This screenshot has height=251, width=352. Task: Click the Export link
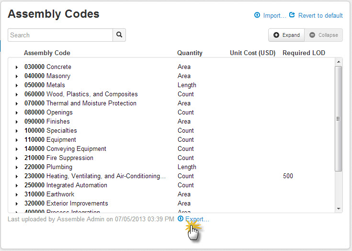click(x=197, y=219)
